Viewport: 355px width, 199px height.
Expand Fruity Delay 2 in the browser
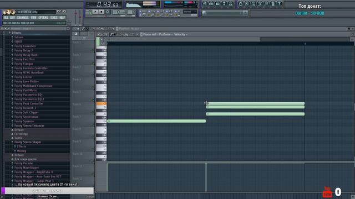tap(23, 50)
